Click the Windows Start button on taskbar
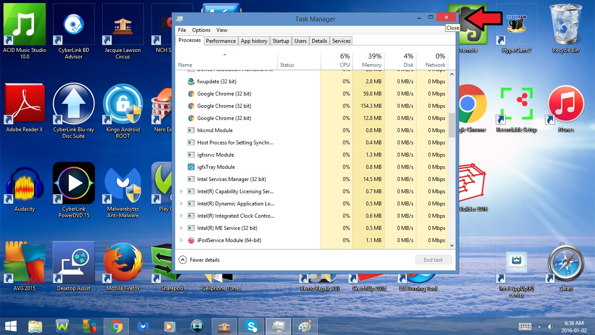 point(11,326)
